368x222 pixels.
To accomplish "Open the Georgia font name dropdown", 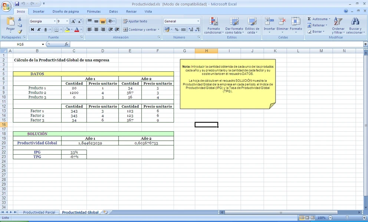I will [55, 21].
